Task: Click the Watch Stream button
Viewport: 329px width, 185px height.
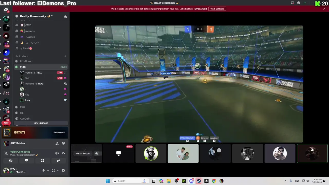Action: tap(83, 153)
